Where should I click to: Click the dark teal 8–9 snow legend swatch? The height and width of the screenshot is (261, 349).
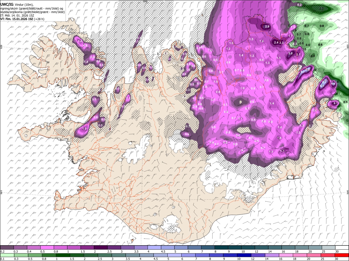pyautogui.click(x=221, y=247)
